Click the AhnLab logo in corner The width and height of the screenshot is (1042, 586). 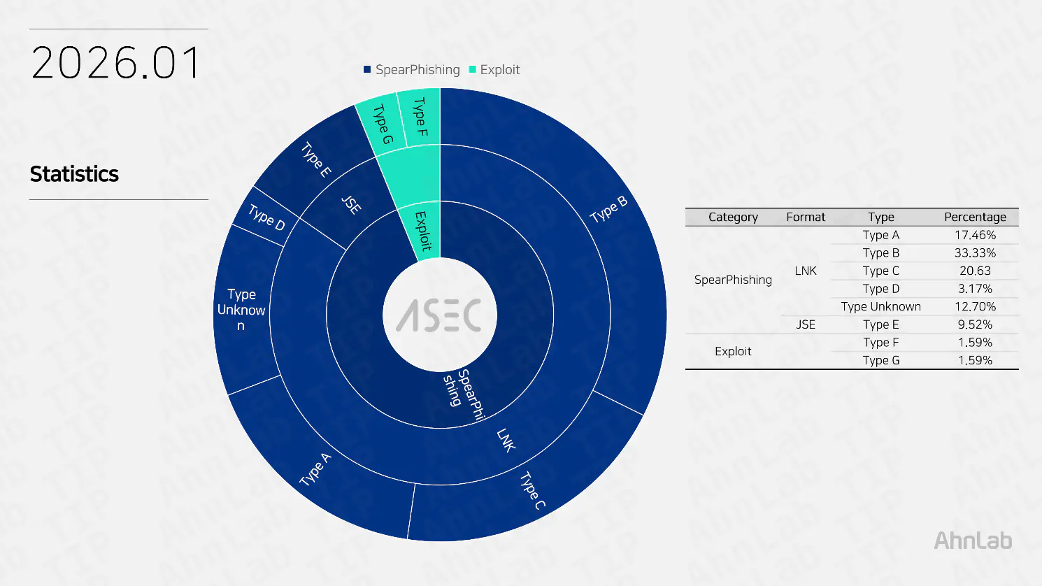coord(973,541)
